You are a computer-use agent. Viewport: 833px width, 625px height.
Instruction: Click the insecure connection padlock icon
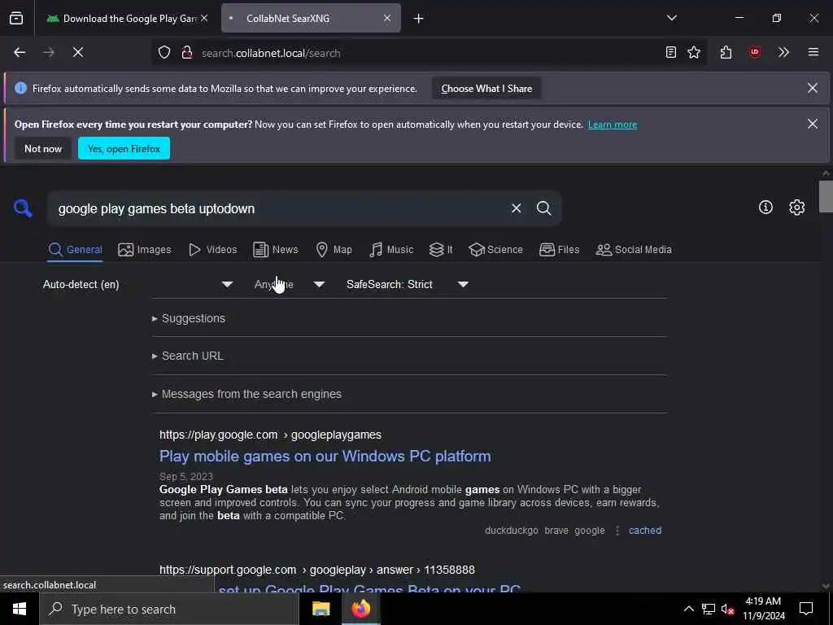tap(186, 53)
